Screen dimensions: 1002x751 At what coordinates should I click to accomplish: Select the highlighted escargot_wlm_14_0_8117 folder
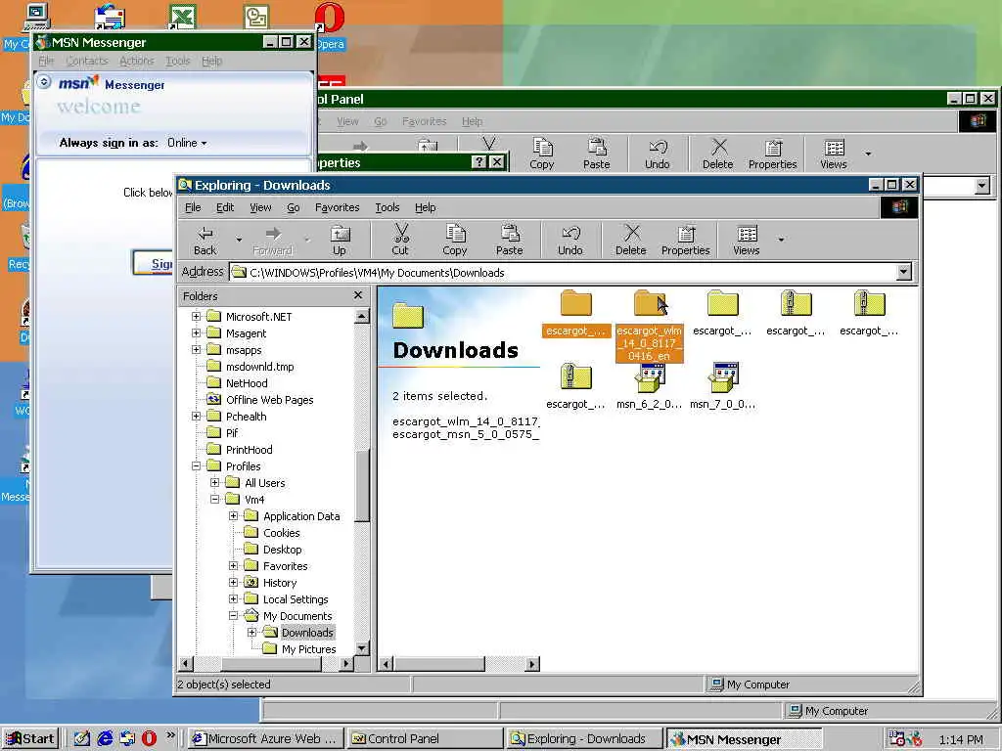pos(650,326)
